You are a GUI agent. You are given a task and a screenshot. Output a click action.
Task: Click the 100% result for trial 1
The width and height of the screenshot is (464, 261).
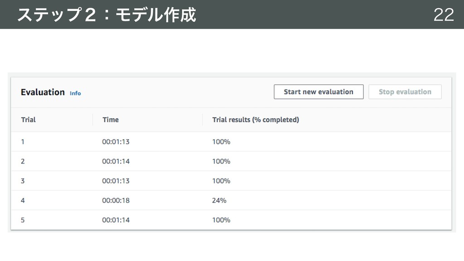(x=221, y=142)
